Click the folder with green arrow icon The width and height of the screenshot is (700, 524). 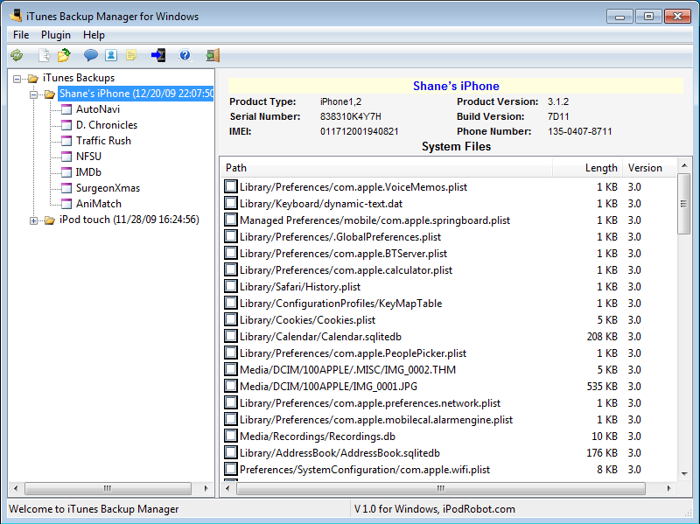click(x=64, y=55)
